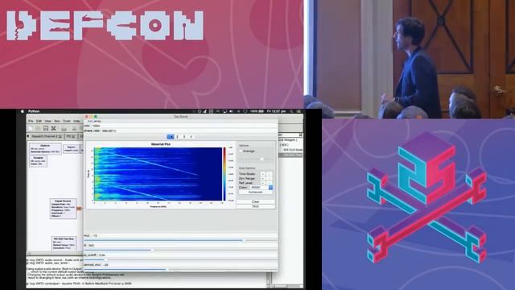515x290 pixels.
Task: Click the Stop button
Action: tap(256, 206)
